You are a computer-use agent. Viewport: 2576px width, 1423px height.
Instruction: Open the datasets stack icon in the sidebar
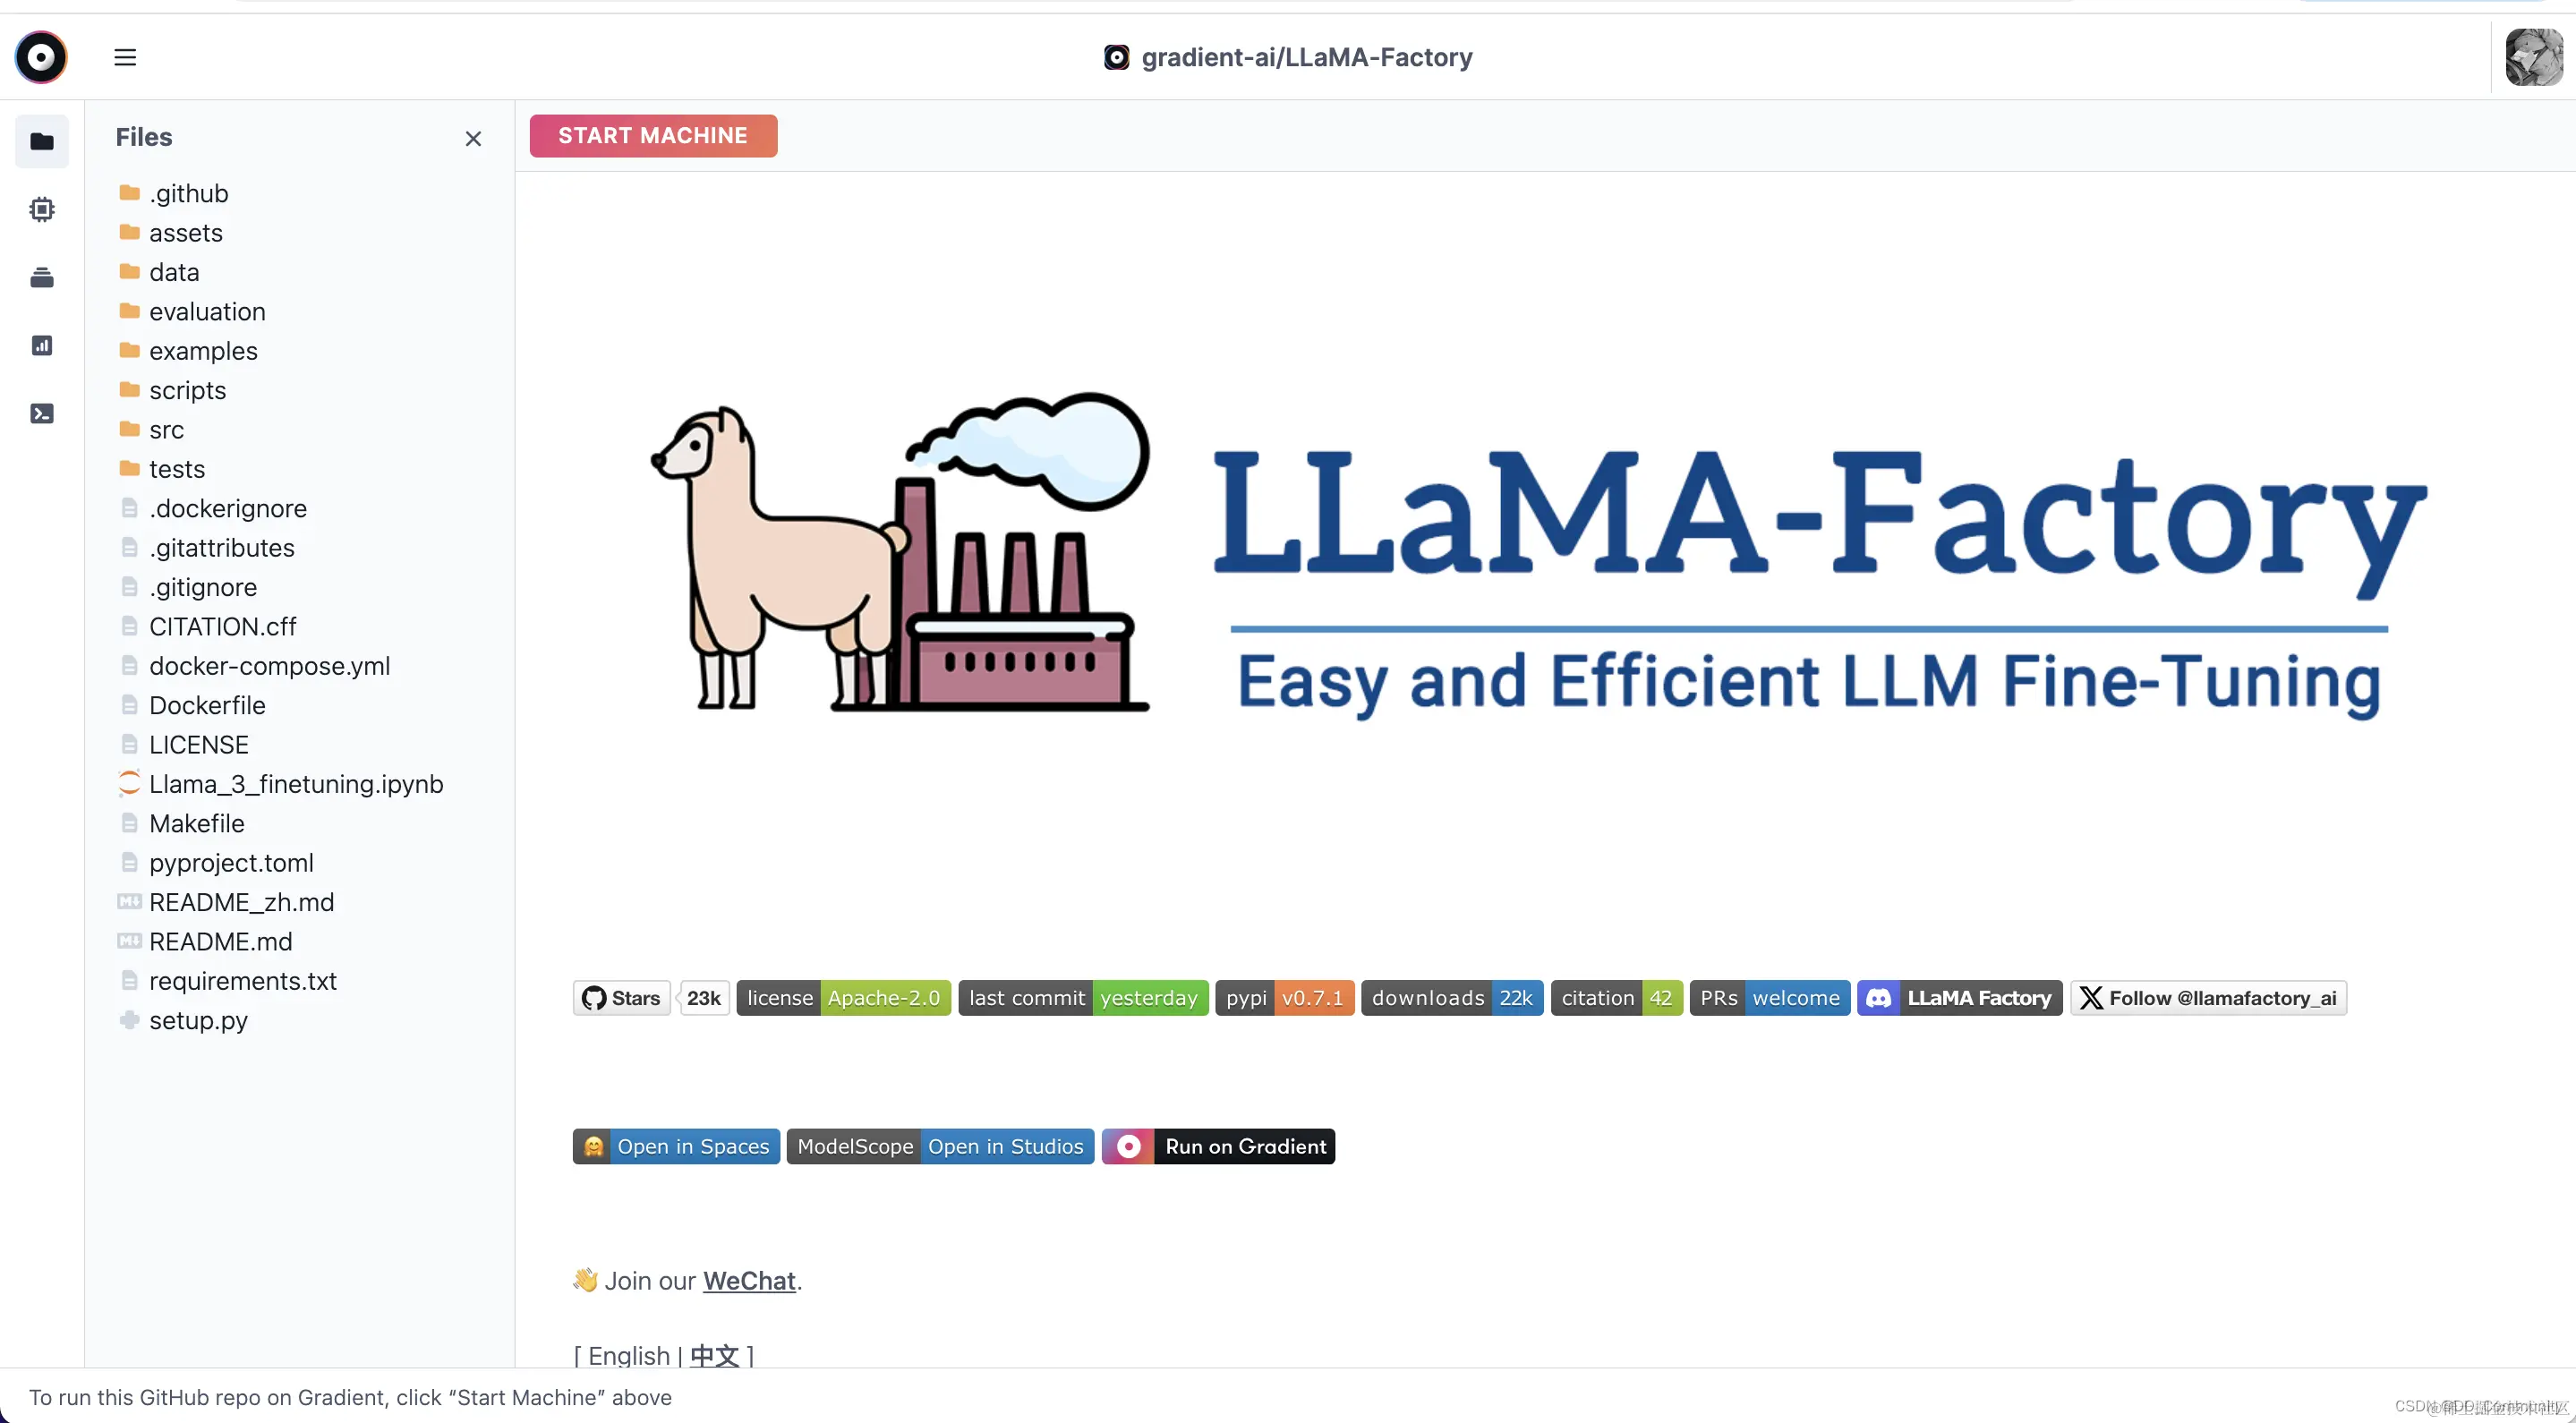tap(42, 277)
